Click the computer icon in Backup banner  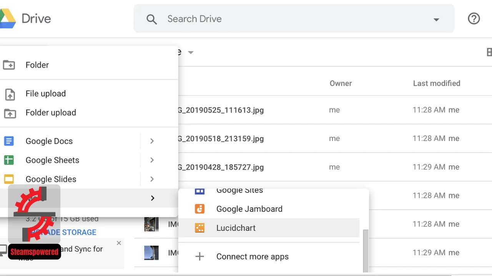pyautogui.click(x=3, y=250)
